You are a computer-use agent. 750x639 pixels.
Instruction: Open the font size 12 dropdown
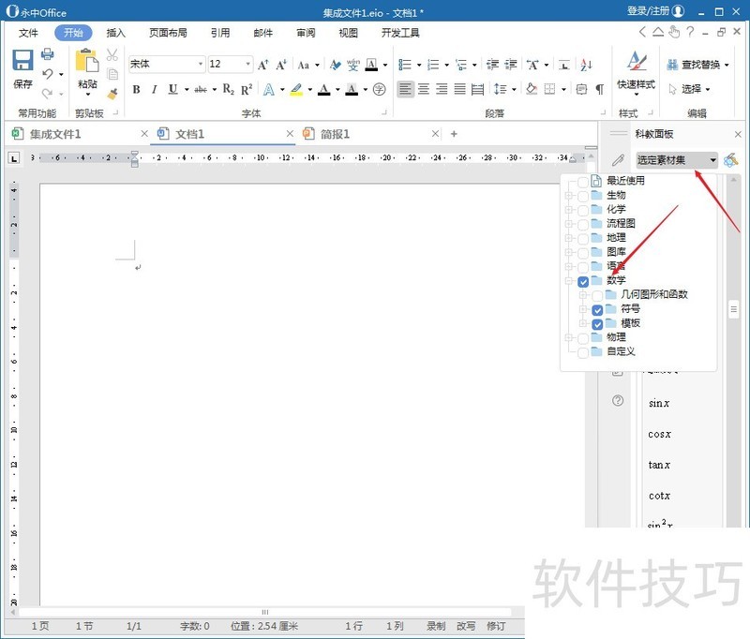(x=247, y=64)
